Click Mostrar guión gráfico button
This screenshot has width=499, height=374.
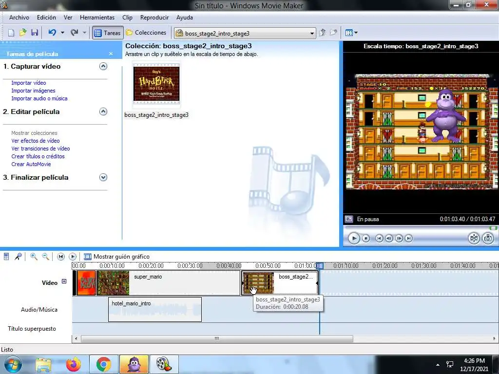pos(116,257)
